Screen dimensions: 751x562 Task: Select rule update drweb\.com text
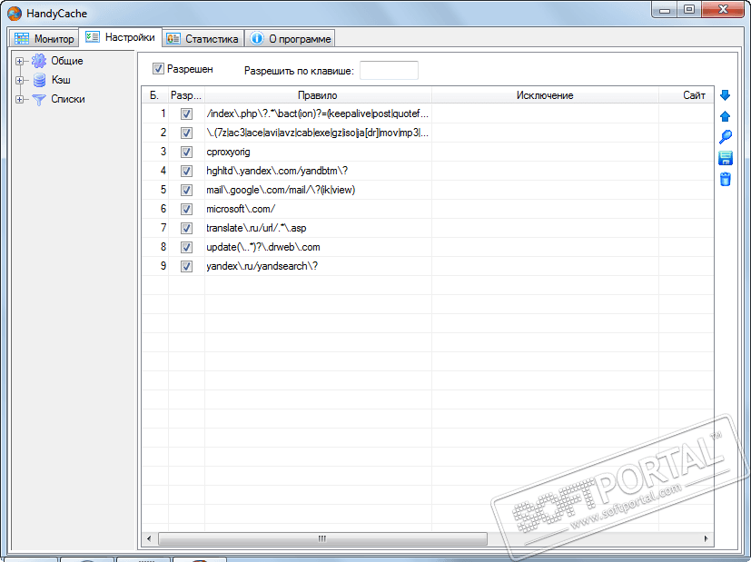pos(263,247)
